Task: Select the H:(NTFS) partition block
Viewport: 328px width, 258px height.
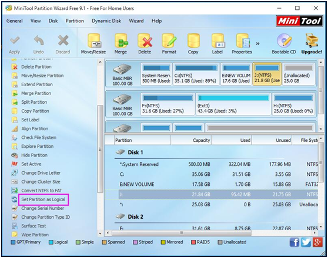Action: (x=293, y=104)
